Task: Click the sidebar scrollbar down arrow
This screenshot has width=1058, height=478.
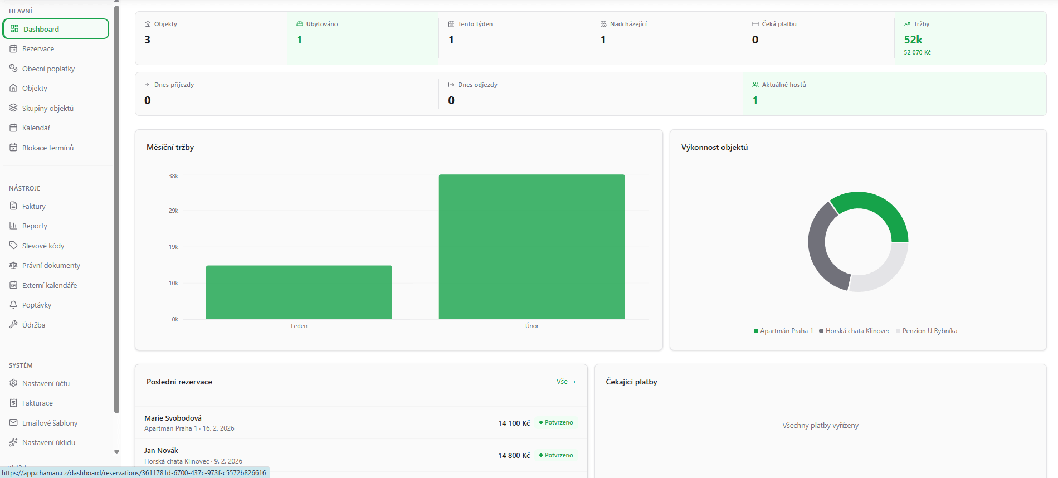Action: (116, 452)
